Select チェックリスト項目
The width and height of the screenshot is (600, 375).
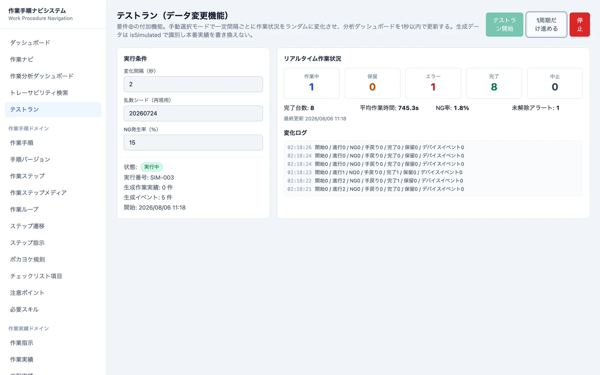(x=53, y=276)
